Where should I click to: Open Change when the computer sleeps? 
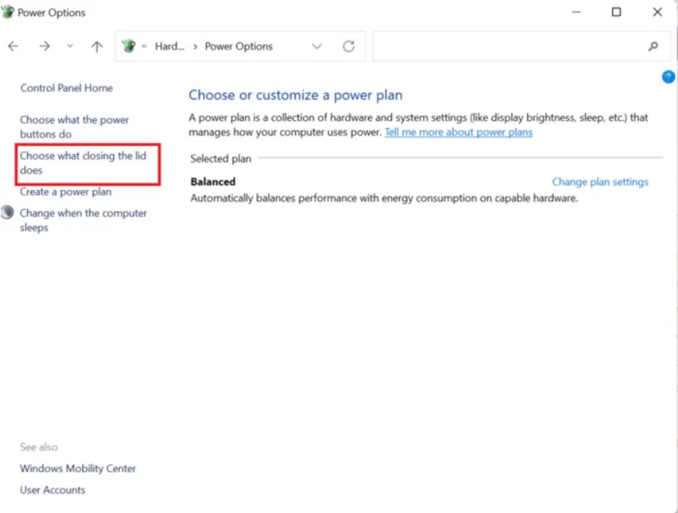[83, 220]
